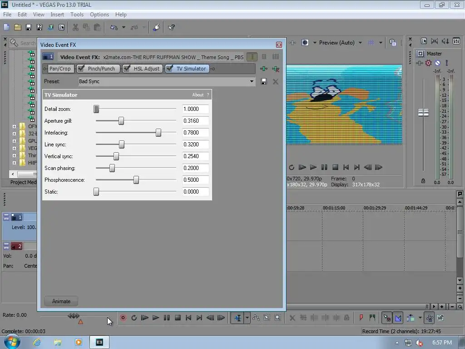Open the Insert menu
This screenshot has width=465, height=349.
pos(57,14)
